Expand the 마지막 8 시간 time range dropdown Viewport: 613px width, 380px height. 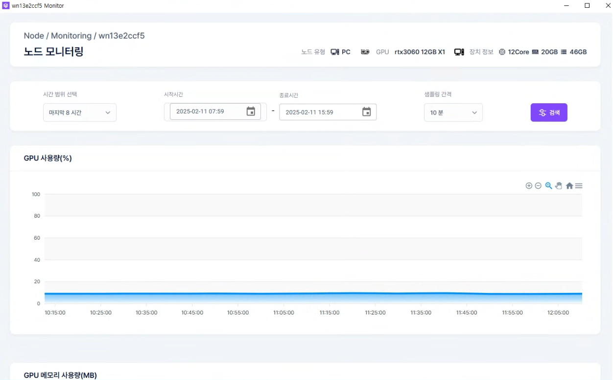[x=79, y=112]
